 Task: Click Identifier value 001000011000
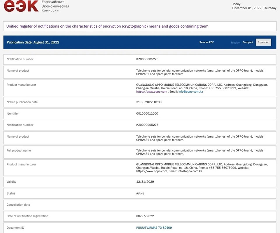click(147, 113)
